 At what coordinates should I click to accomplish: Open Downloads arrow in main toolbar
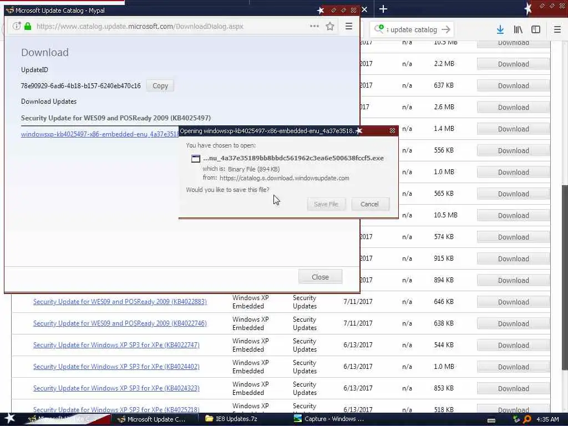tap(500, 30)
